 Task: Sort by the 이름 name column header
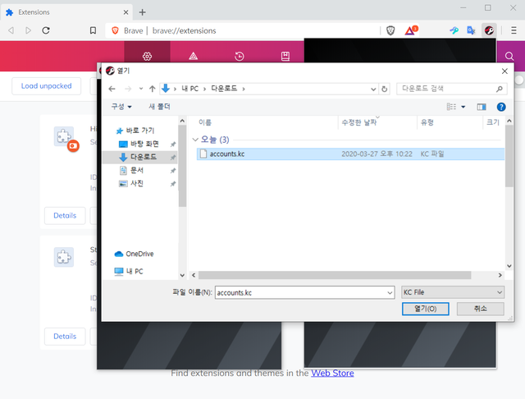tap(204, 122)
